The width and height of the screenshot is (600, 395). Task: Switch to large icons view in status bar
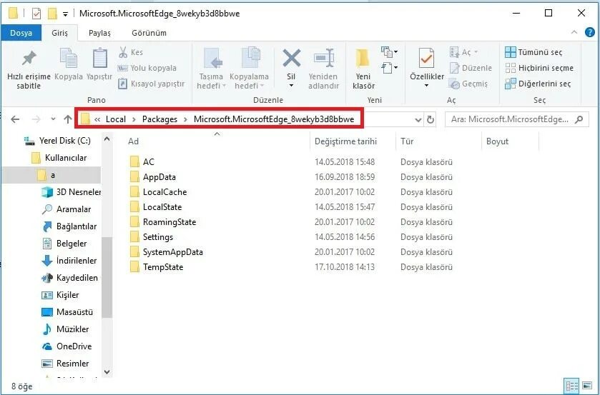pyautogui.click(x=586, y=385)
